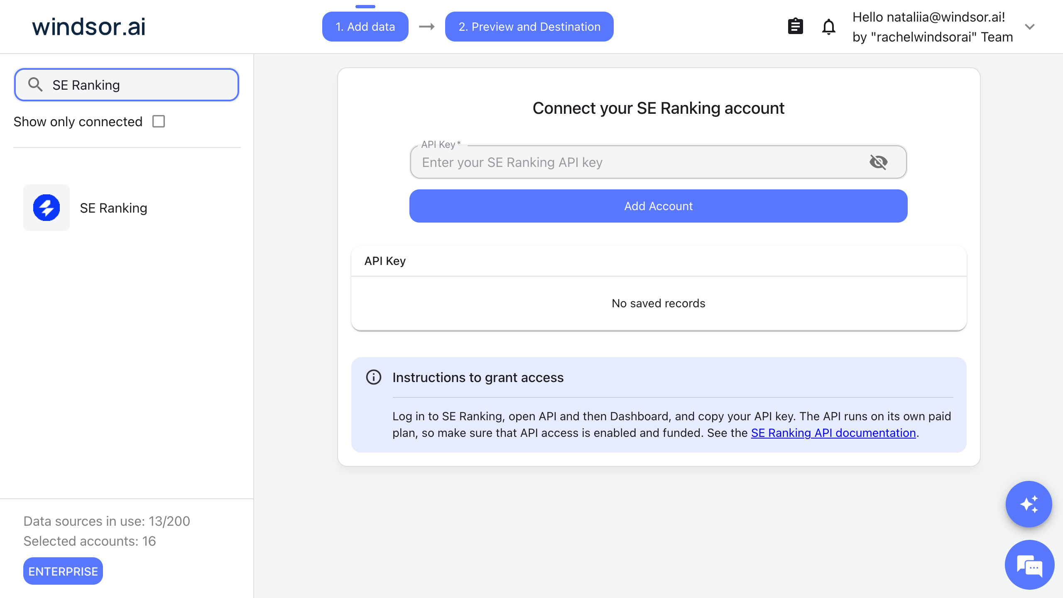Open the live chat bubble

click(1029, 565)
